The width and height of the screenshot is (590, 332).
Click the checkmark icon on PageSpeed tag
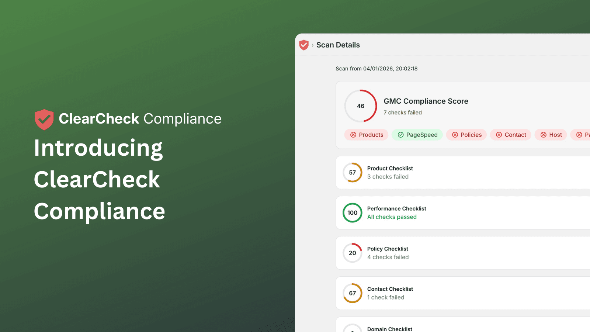click(x=400, y=135)
